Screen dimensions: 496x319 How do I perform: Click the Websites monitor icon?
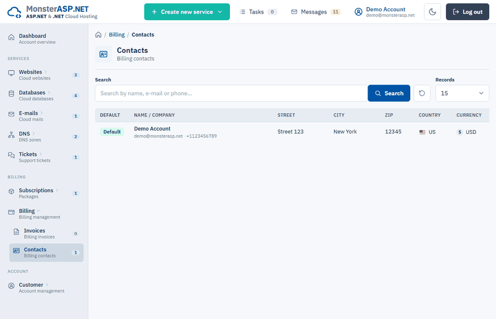(11, 73)
